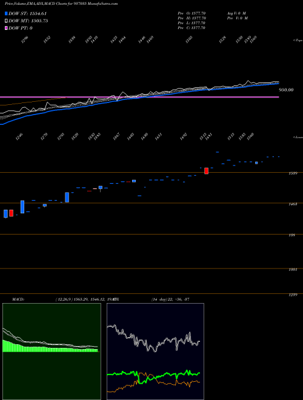
Task: Click the '<Tops' label at the right edge
Action: tap(298, 41)
